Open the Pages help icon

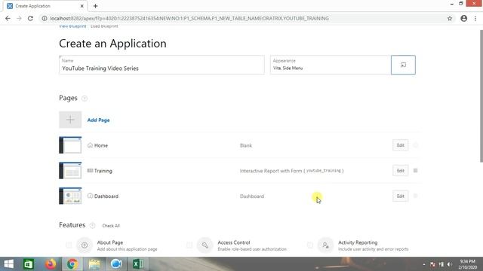tap(85, 99)
